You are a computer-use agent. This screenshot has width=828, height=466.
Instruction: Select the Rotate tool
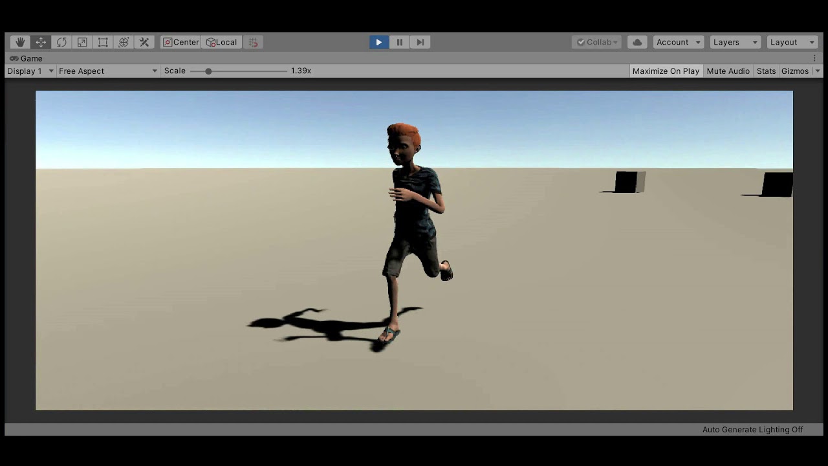61,42
